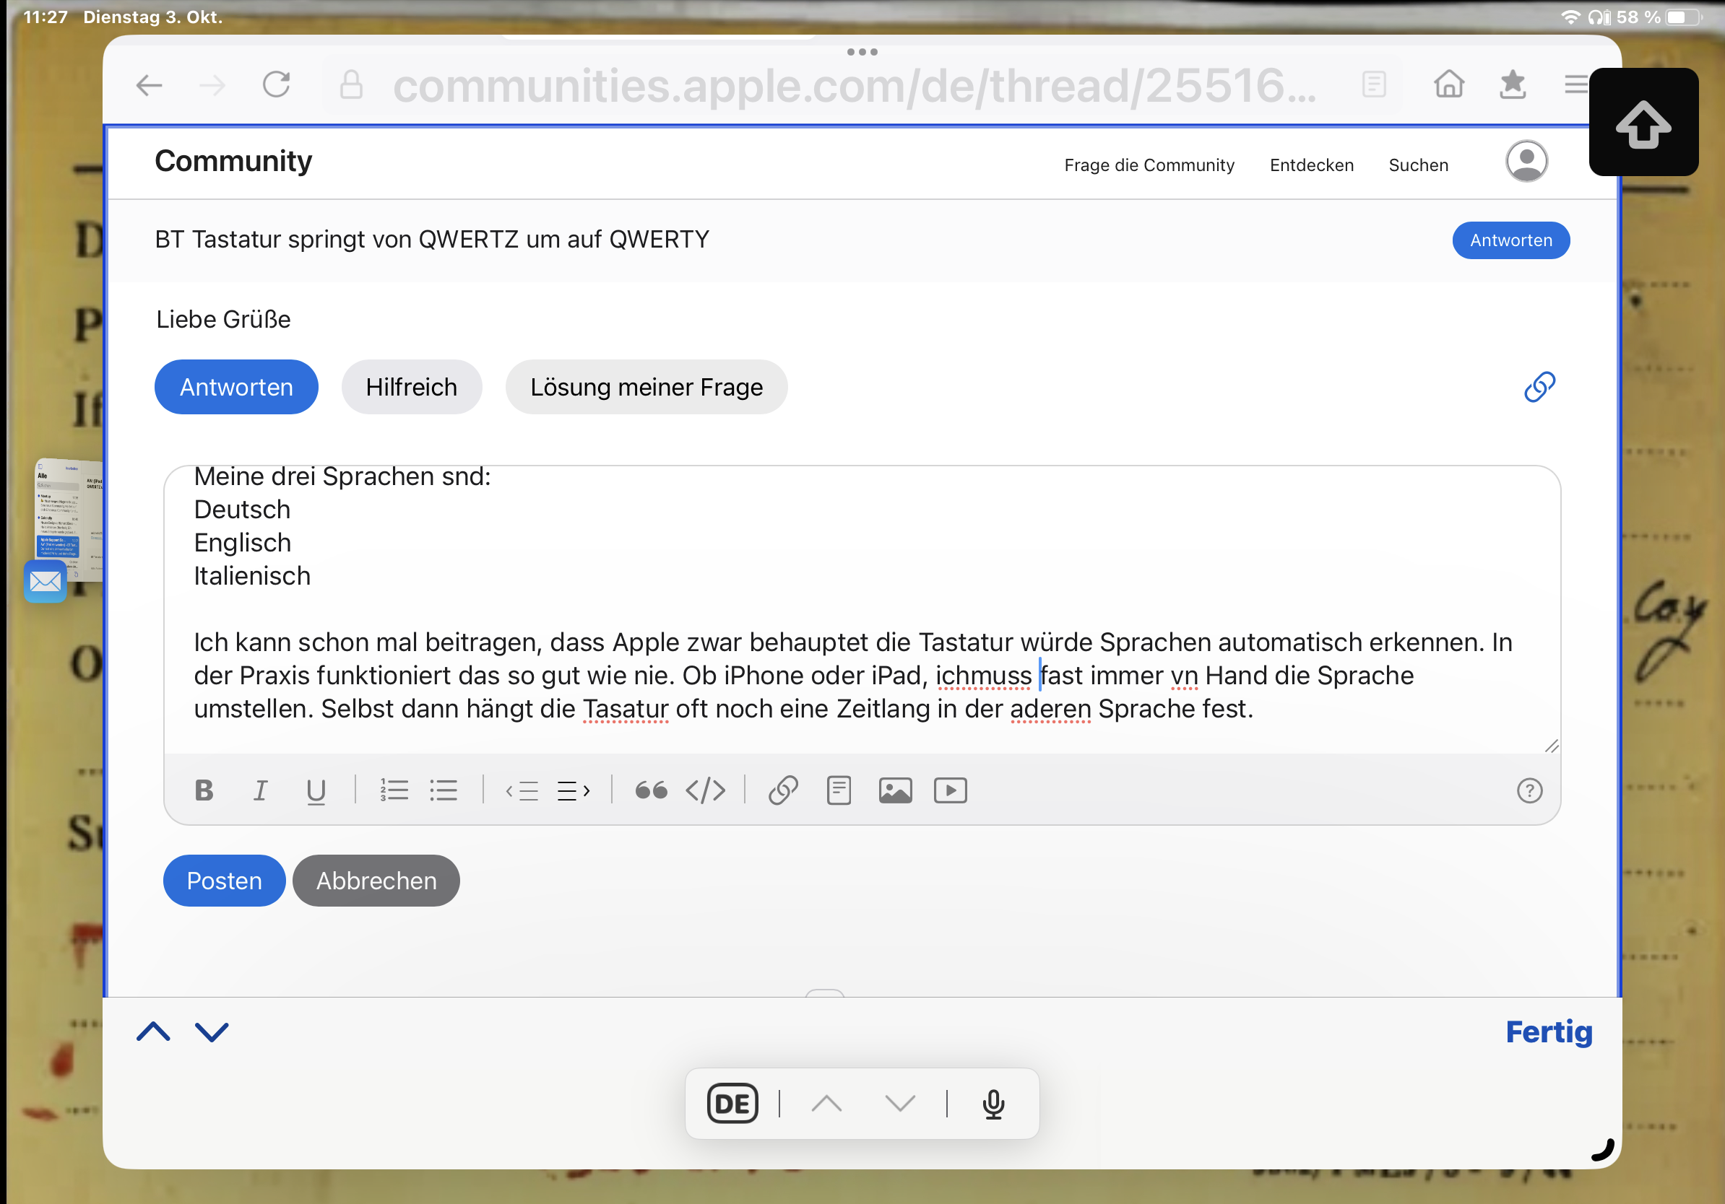Toggle bold formatting in the editor
1725x1204 pixels.
(x=204, y=790)
